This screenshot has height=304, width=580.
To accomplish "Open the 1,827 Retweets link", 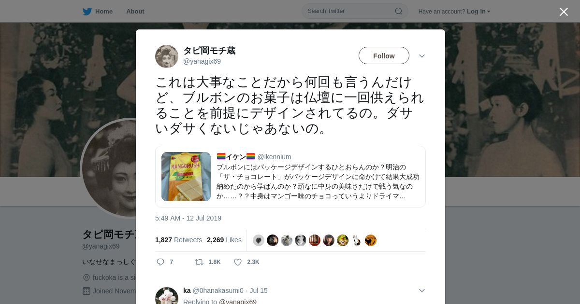I will point(178,240).
